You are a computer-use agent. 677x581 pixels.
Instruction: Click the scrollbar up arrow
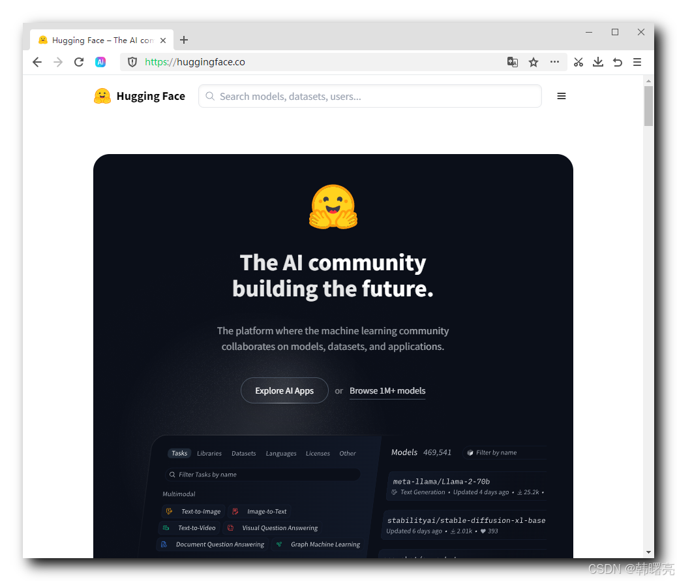click(648, 81)
